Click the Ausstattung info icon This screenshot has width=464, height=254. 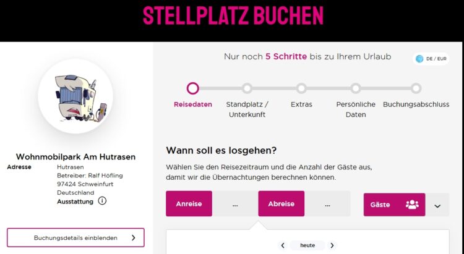(x=102, y=201)
